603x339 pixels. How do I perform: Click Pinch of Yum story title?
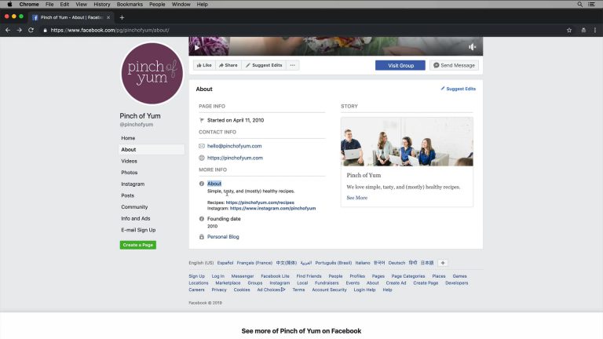coord(364,175)
